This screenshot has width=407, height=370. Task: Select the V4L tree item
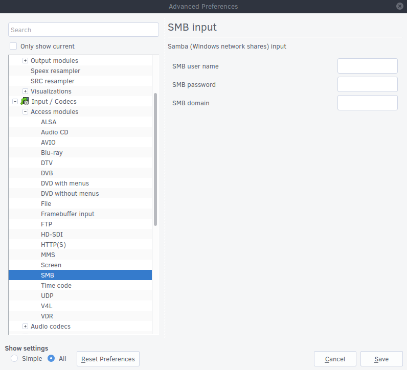coord(47,306)
